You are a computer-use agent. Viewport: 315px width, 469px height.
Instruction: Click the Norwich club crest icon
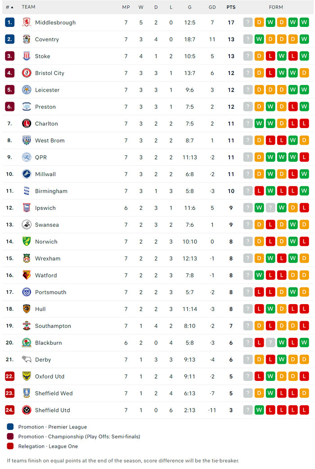tap(27, 242)
